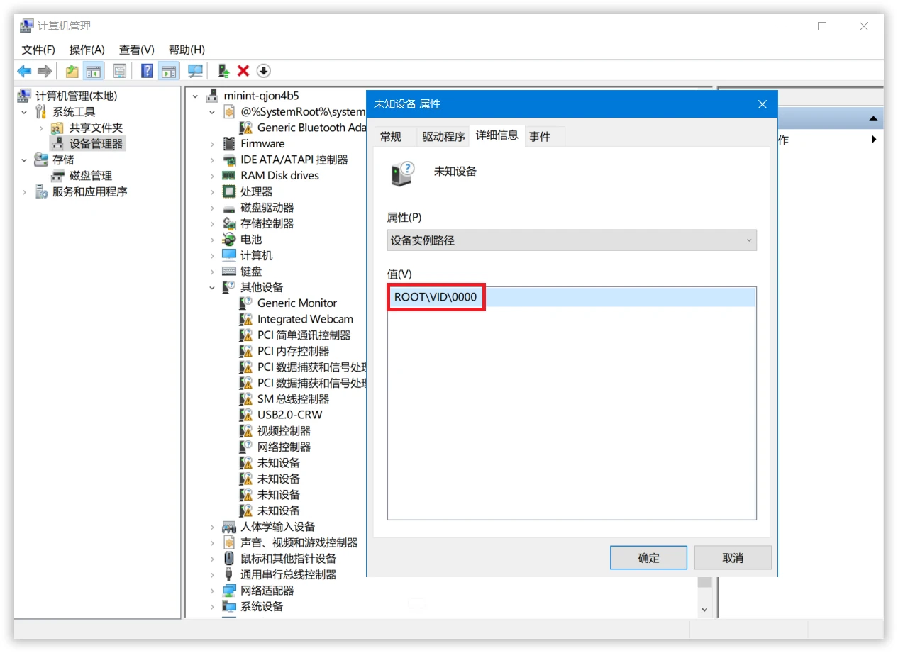Click the back navigation arrow
Image resolution: width=898 pixels, height=653 pixels.
24,70
